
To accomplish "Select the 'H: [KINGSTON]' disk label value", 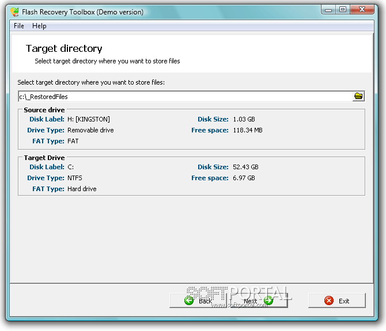I will click(89, 119).
